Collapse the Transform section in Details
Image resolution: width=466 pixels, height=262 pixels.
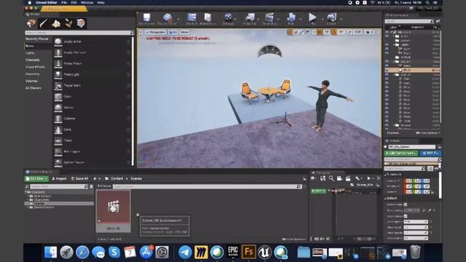(x=386, y=175)
